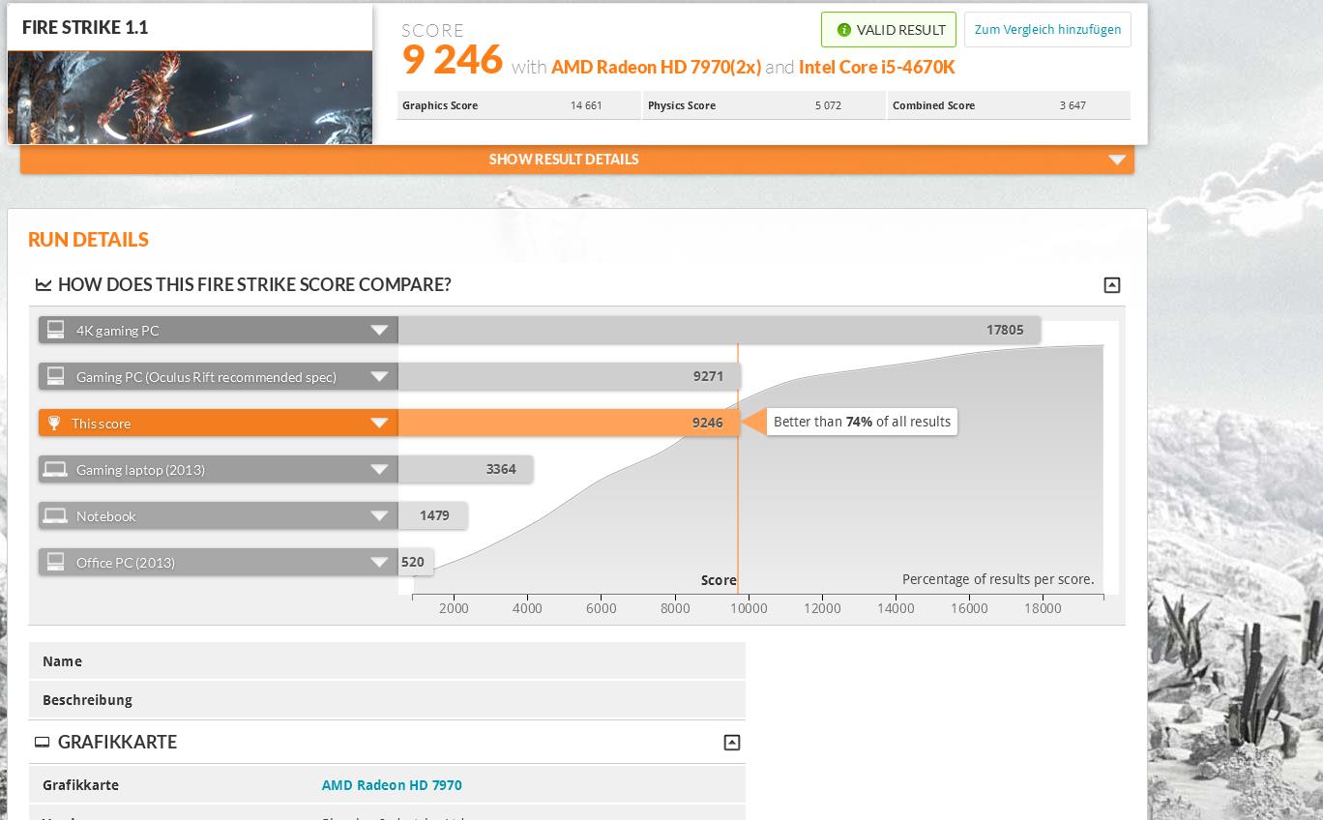
Task: Click the 1479 score bar value
Action: click(x=434, y=516)
